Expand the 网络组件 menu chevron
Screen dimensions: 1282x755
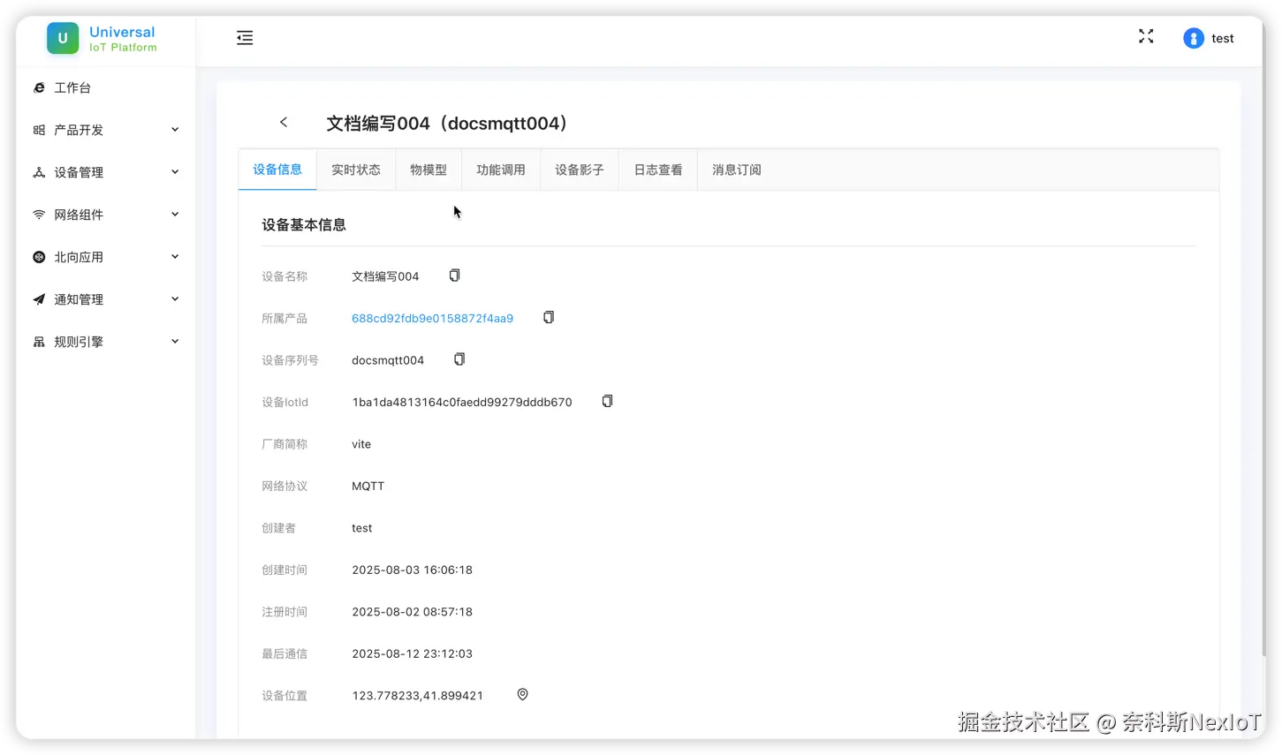point(175,214)
